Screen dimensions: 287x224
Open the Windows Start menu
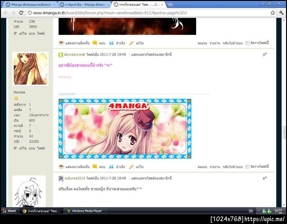9,211
